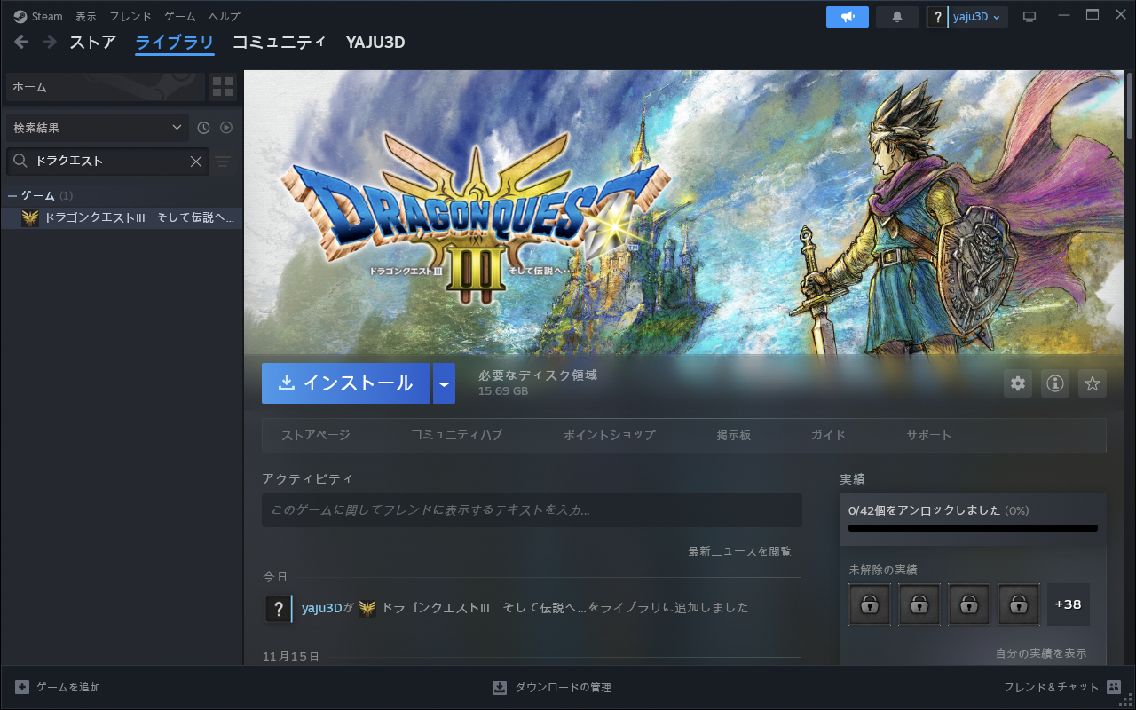This screenshot has width=1136, height=710.
Task: Add game to favorites star
Action: click(1092, 384)
